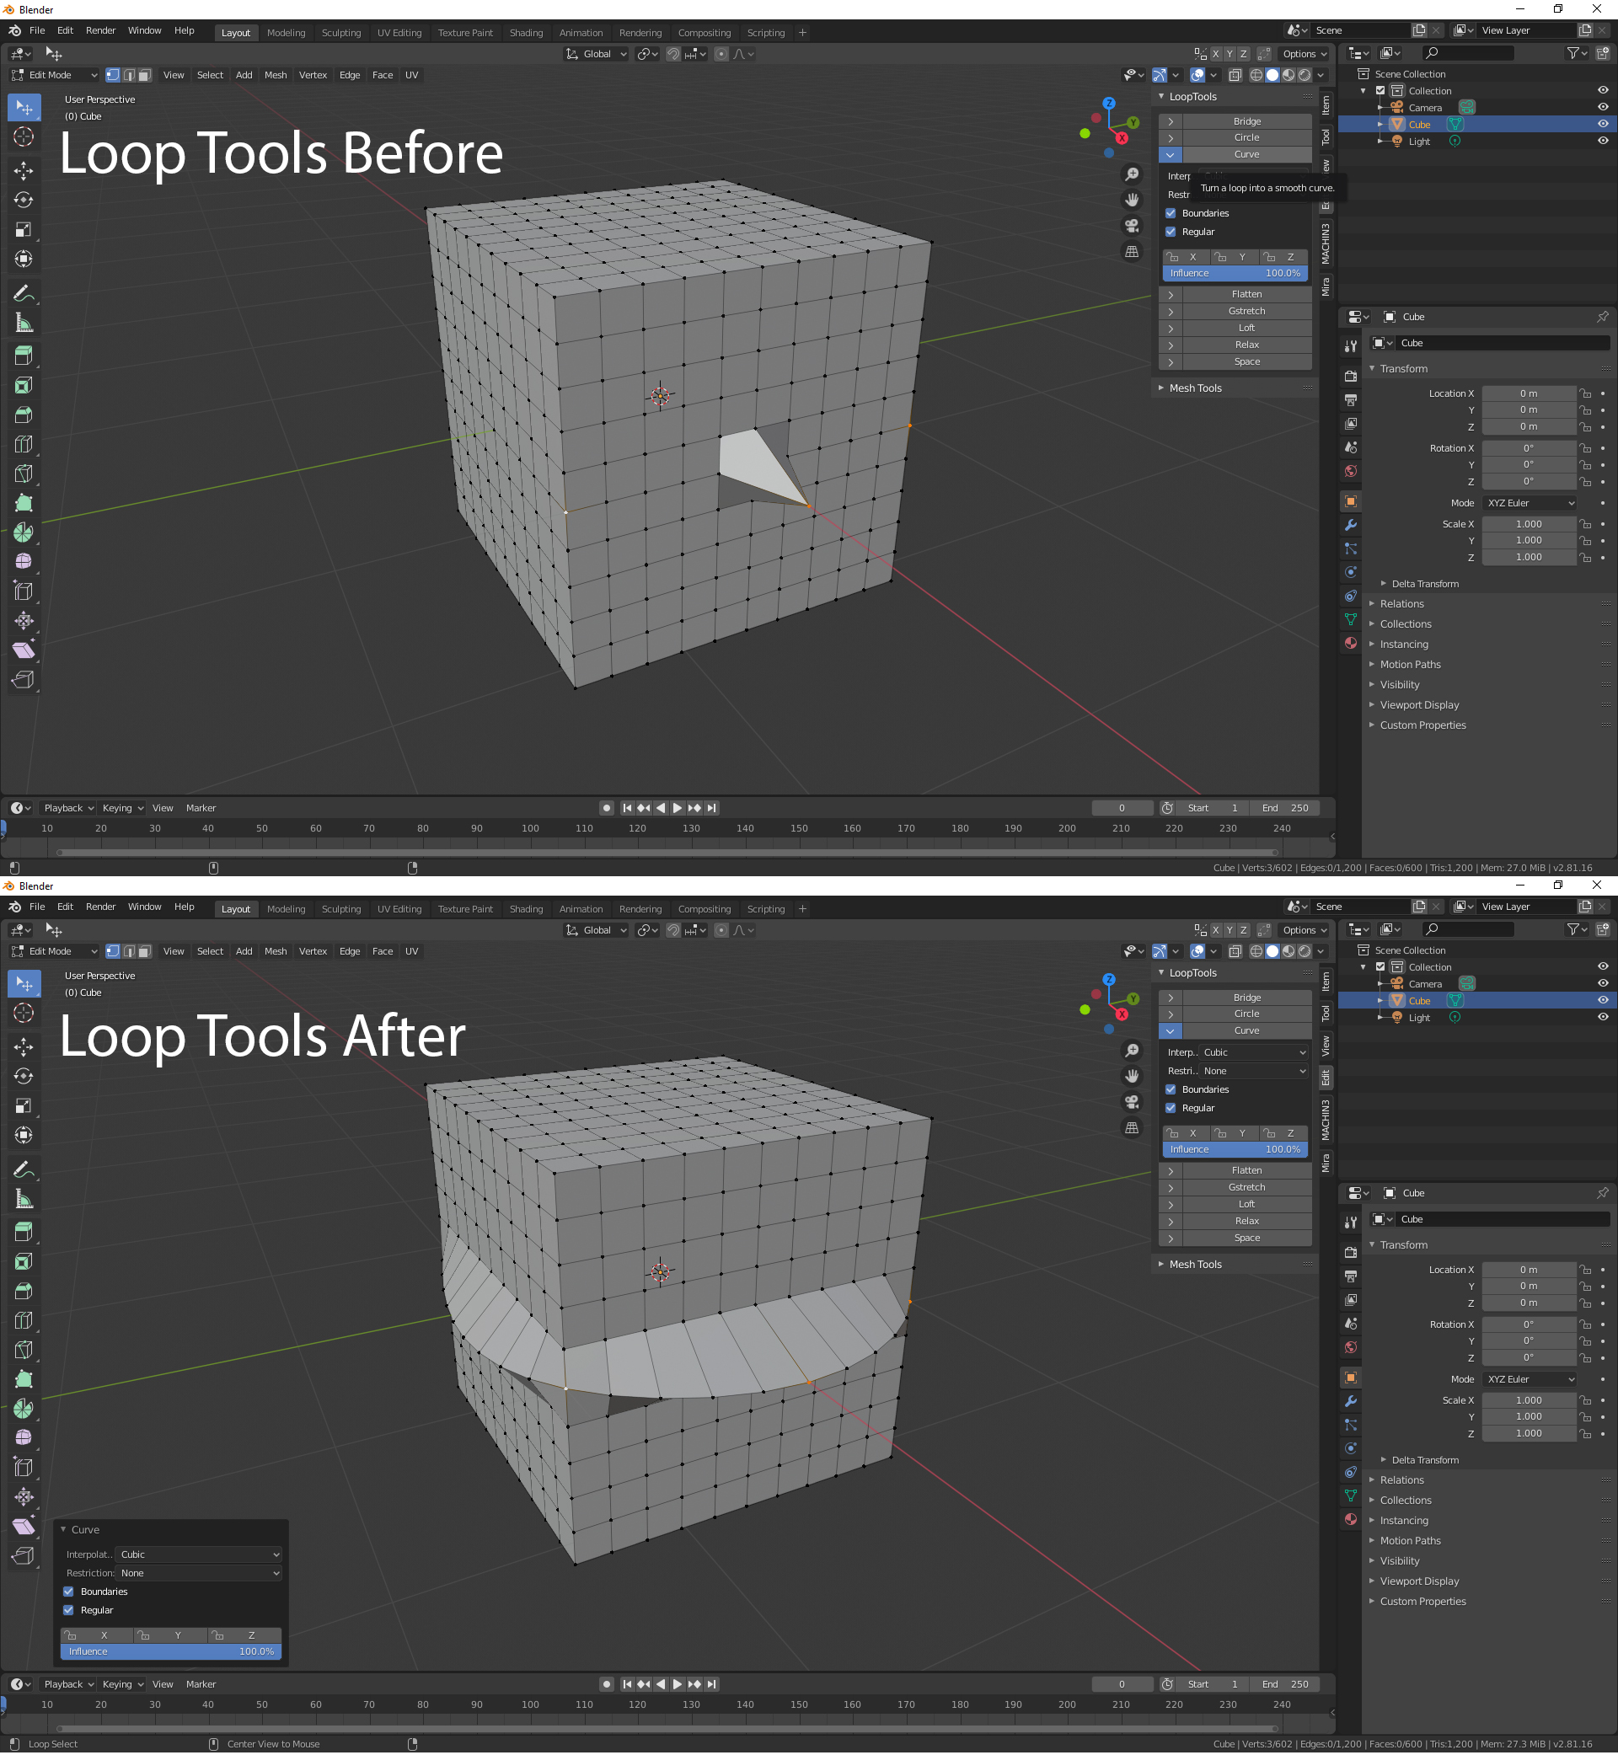Select the Measure tool in top window
The width and height of the screenshot is (1618, 1755).
click(24, 323)
